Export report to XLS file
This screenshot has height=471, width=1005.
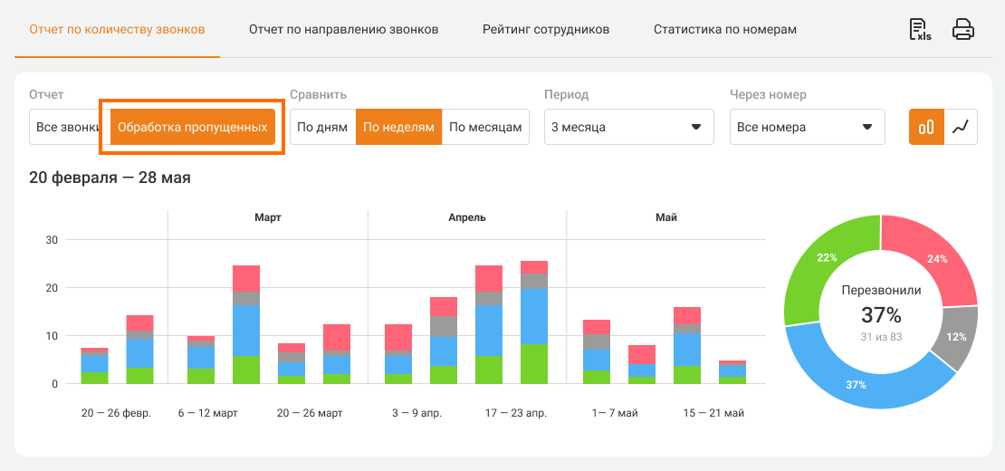(x=921, y=30)
